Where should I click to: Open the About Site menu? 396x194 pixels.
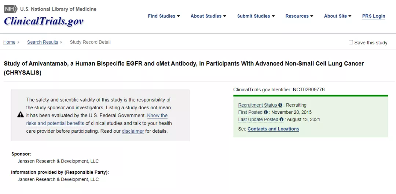(x=338, y=16)
